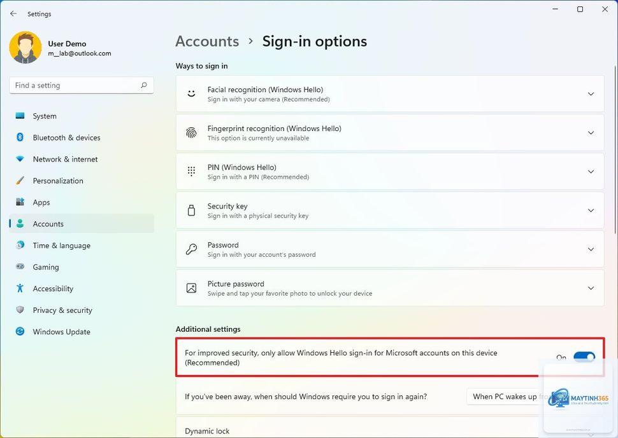Click the Accounts person icon
Image resolution: width=618 pixels, height=438 pixels.
[20, 223]
